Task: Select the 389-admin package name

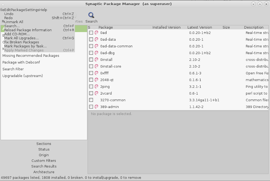Action: click(x=110, y=107)
